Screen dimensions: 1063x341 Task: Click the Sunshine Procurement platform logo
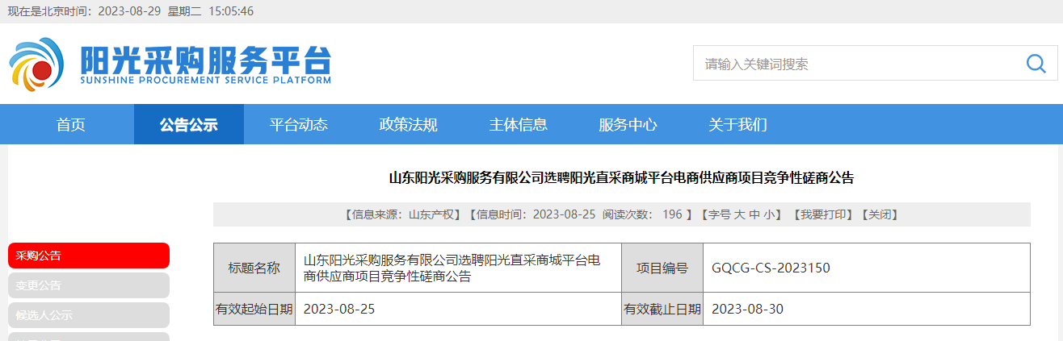[170, 64]
